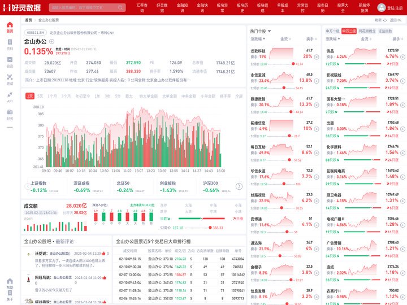Viewport: 407px width, 305px height.
Task: Sort hot stocks by 涨跌幅
Action: [258, 39]
